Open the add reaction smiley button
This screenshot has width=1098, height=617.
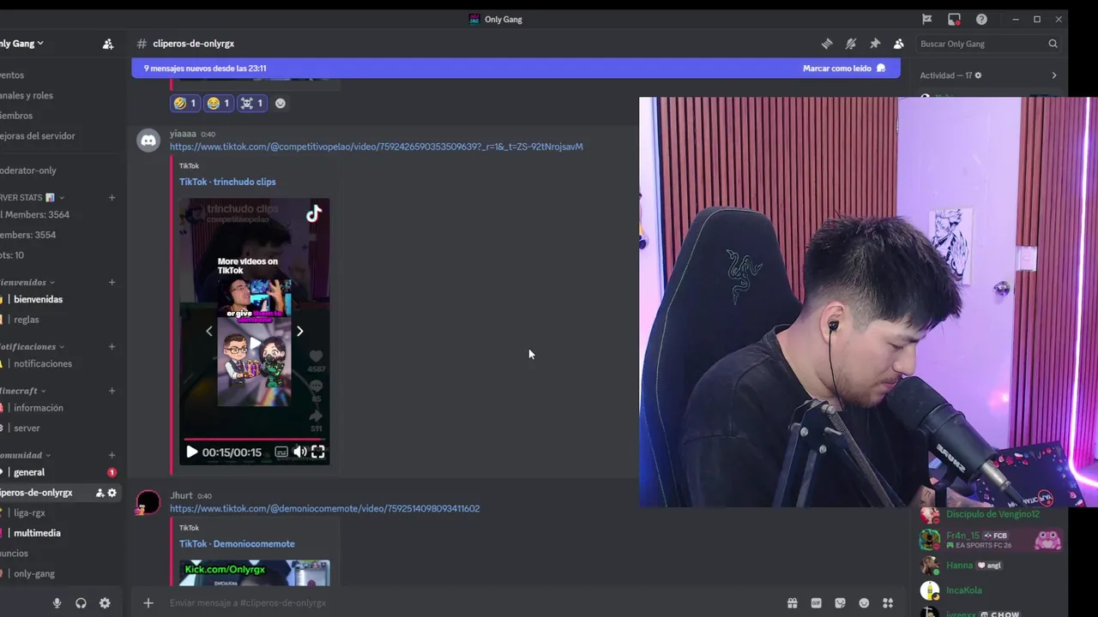click(x=281, y=103)
